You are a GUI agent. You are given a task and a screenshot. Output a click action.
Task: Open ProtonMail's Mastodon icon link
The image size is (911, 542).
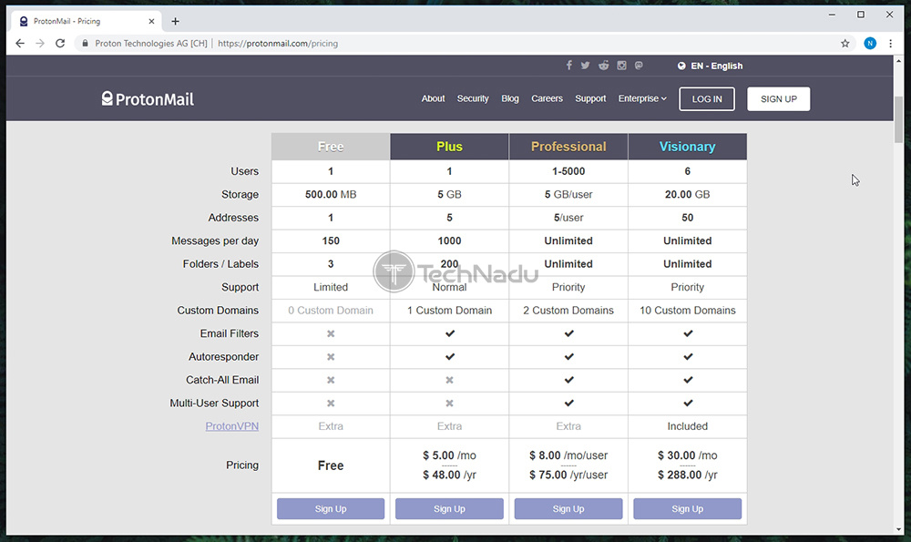639,65
